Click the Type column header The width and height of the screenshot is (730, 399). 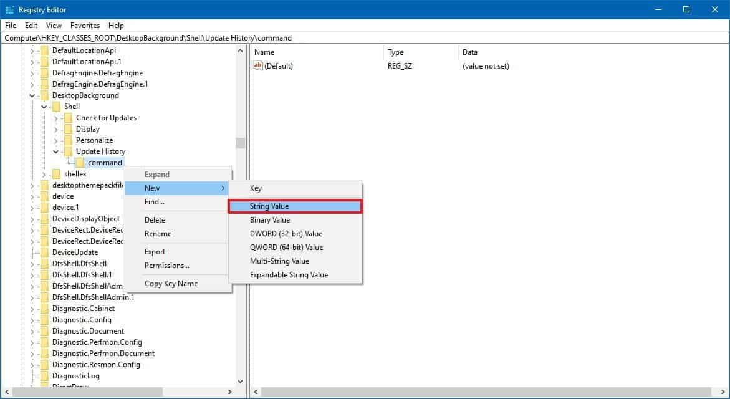[x=421, y=52]
